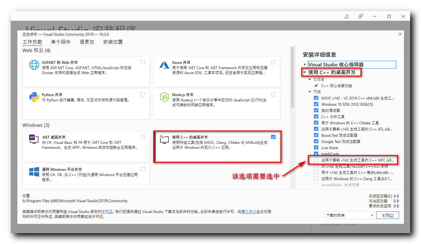Switch to the 安装位置 tab

coord(113,42)
